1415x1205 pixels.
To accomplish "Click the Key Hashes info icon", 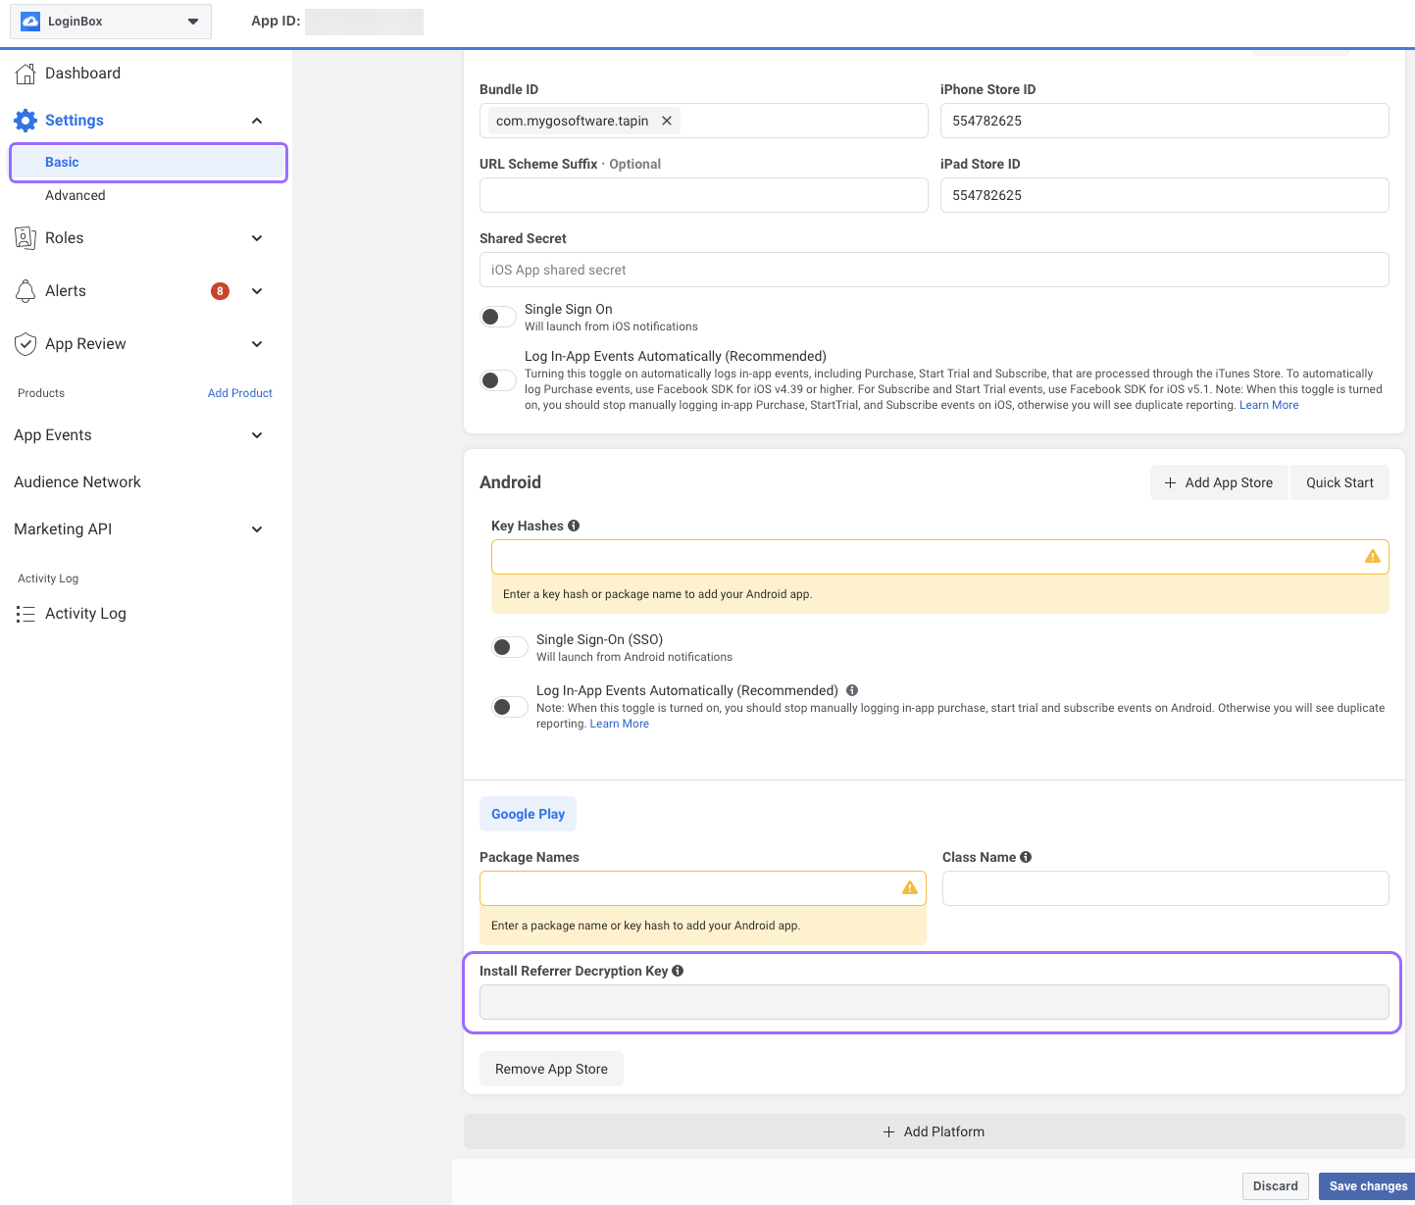I will pyautogui.click(x=574, y=526).
